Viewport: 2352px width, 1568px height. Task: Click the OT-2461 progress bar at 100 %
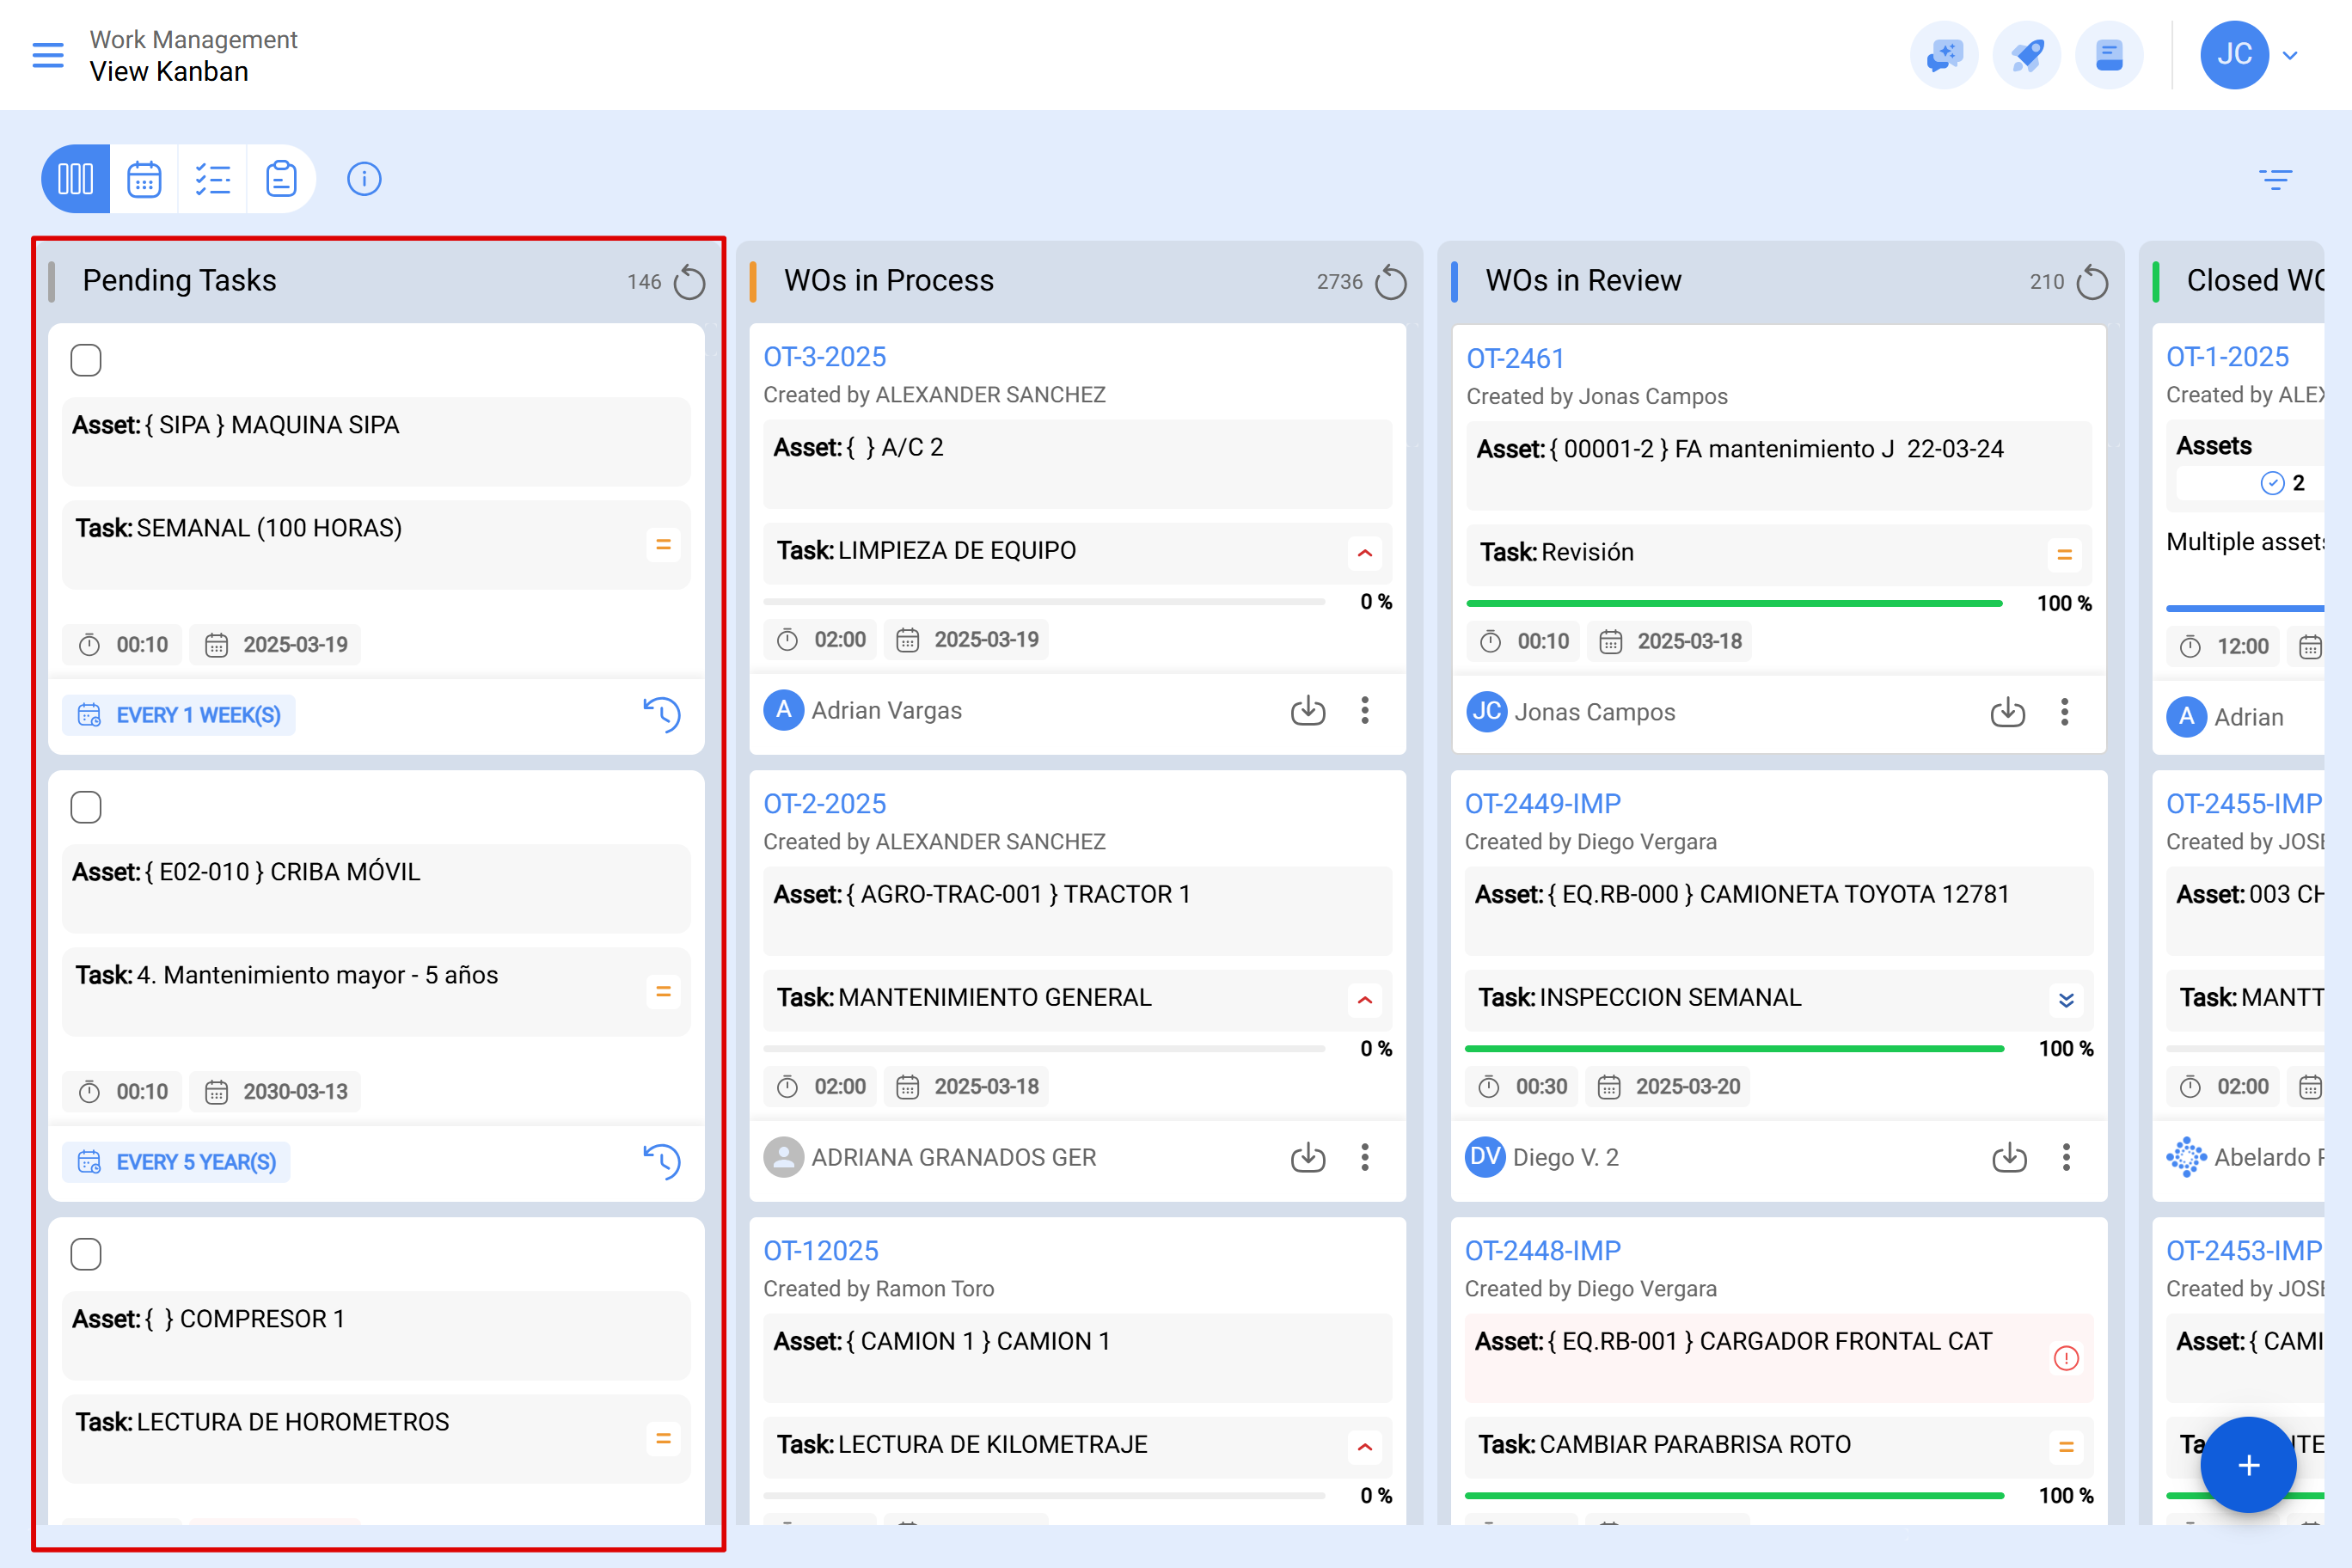point(1734,604)
